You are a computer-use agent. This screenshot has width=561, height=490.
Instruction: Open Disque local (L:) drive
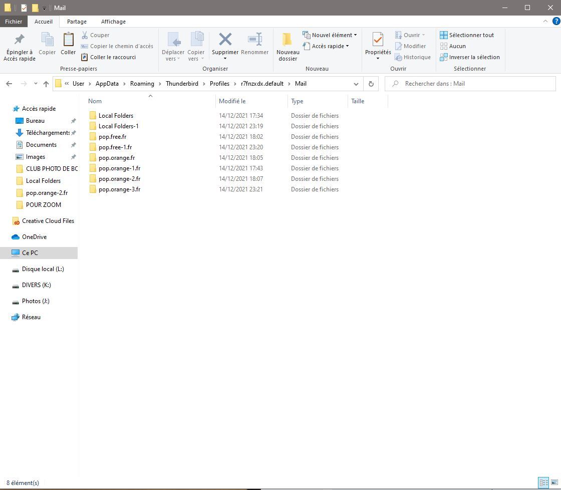tap(43, 269)
